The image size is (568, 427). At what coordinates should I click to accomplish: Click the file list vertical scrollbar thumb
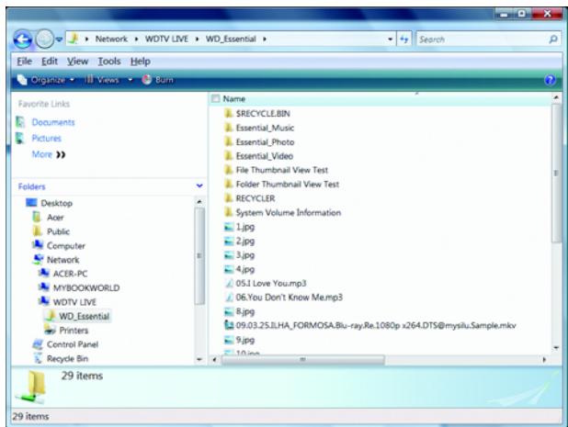coord(556,174)
